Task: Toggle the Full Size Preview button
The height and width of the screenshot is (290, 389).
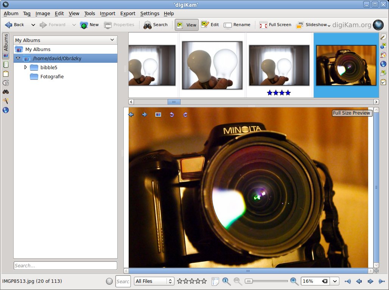Action: tap(352, 113)
